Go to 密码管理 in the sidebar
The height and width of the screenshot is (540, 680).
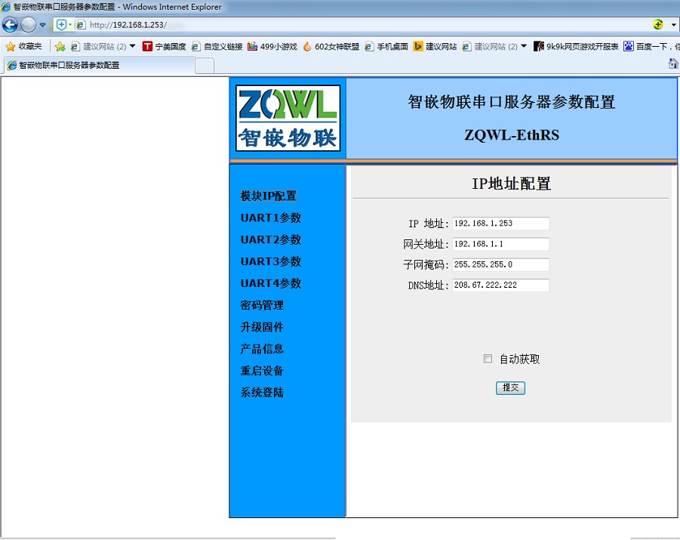click(262, 305)
